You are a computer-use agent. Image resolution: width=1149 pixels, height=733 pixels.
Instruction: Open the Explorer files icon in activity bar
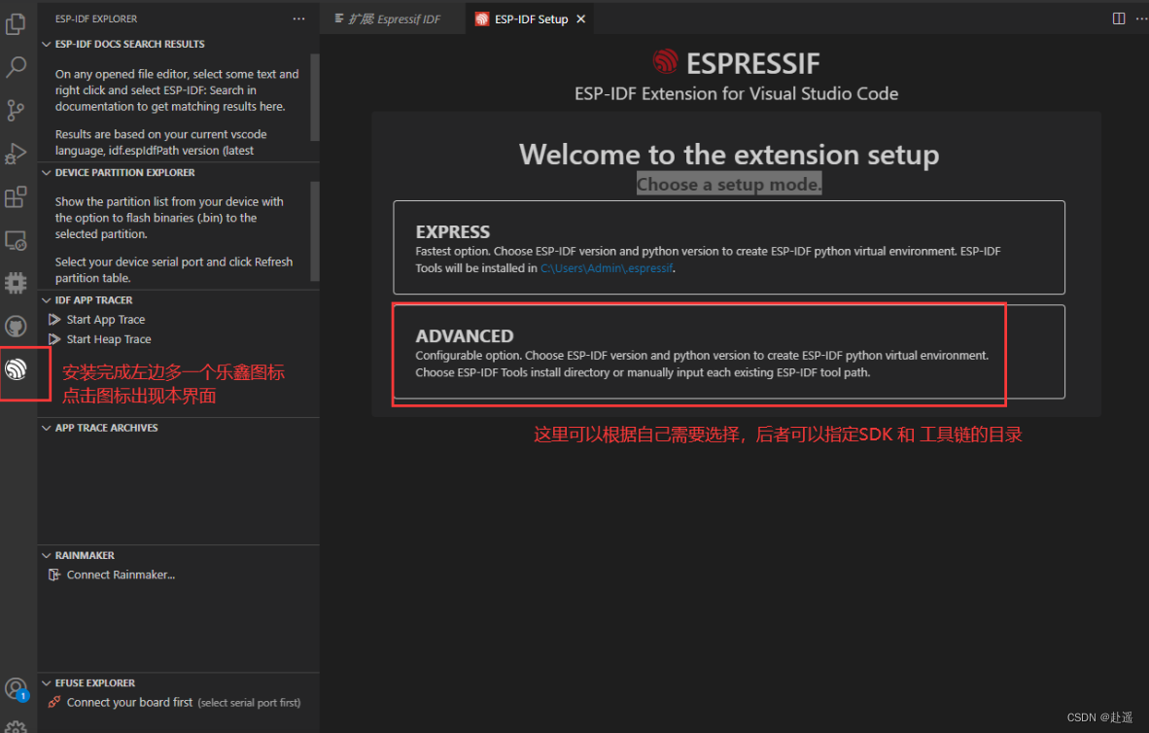[x=16, y=24]
